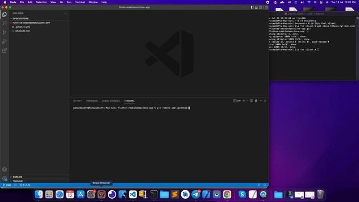Kill terminal with trash icon
Image resolution: width=359 pixels, height=202 pixels.
tap(256, 101)
